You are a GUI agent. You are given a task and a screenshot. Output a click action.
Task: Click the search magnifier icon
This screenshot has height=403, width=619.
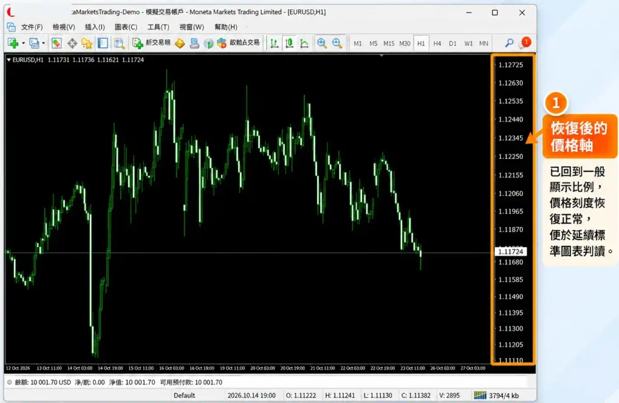click(509, 43)
